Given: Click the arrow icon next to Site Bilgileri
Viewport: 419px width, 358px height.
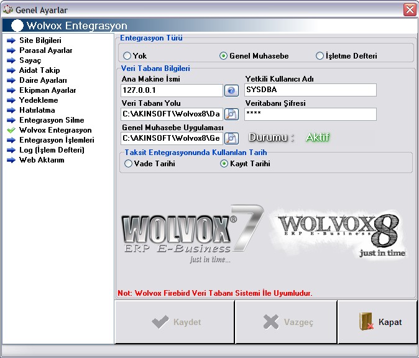Looking at the screenshot, I should [11, 40].
